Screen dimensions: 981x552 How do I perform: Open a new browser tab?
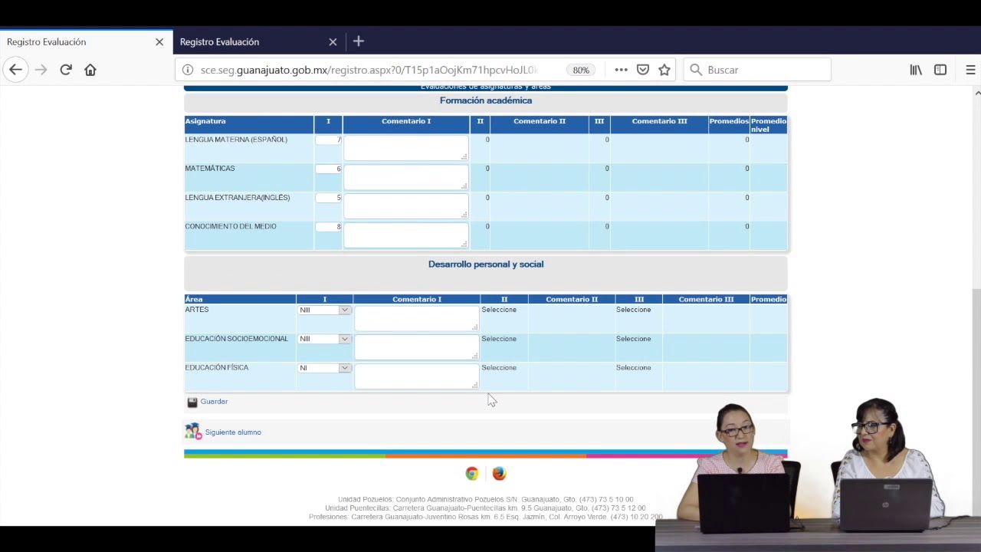[x=359, y=41]
